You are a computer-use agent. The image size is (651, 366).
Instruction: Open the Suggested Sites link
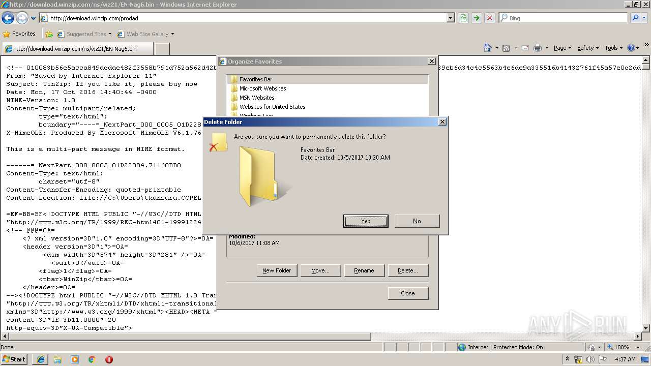(84, 34)
